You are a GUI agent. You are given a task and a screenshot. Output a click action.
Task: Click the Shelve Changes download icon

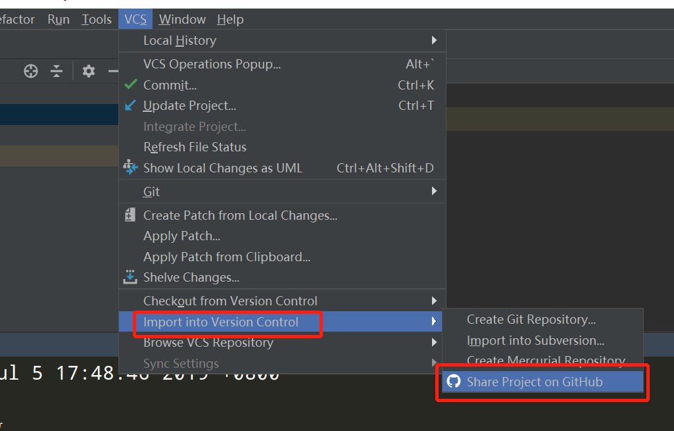tap(130, 278)
